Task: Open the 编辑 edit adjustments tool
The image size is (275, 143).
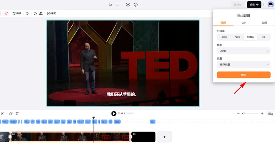Action: [x=16, y=13]
